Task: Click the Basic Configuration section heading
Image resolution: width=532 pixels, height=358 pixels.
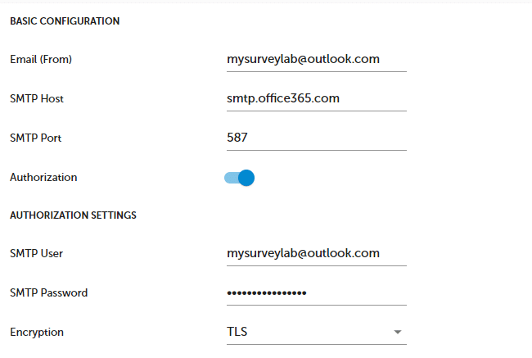Action: [65, 21]
